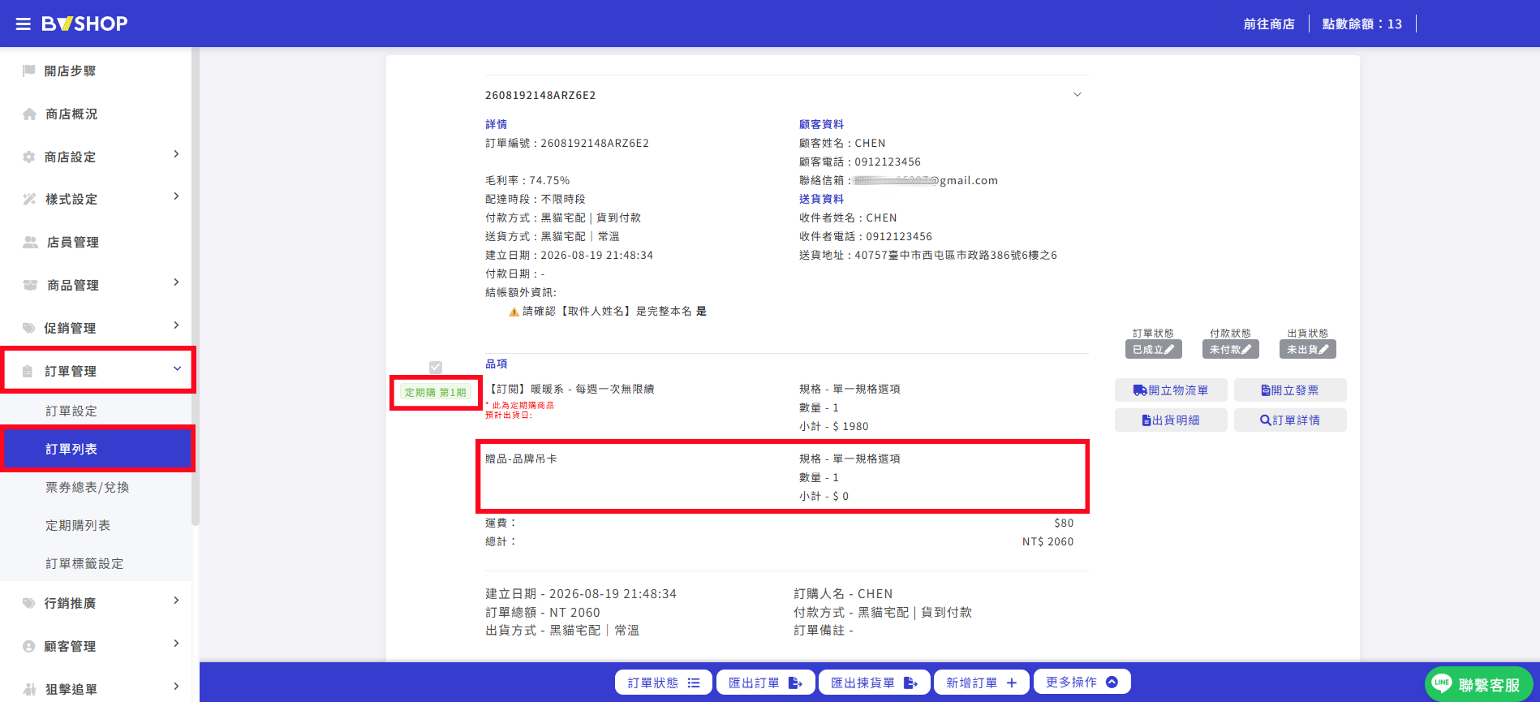
Task: Collapse the 訂單管理 submenu chevron
Action: [x=177, y=368]
